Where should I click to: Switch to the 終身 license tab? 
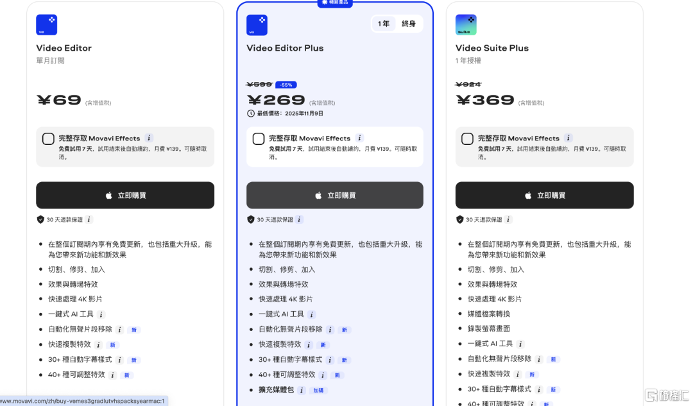coord(409,24)
